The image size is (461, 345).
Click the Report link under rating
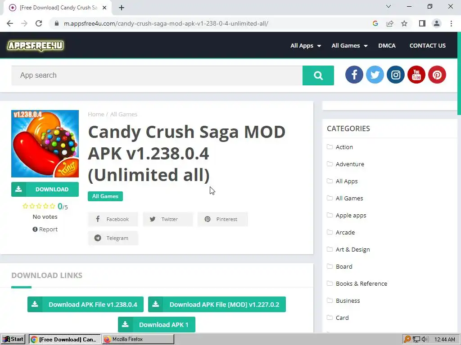[45, 230]
